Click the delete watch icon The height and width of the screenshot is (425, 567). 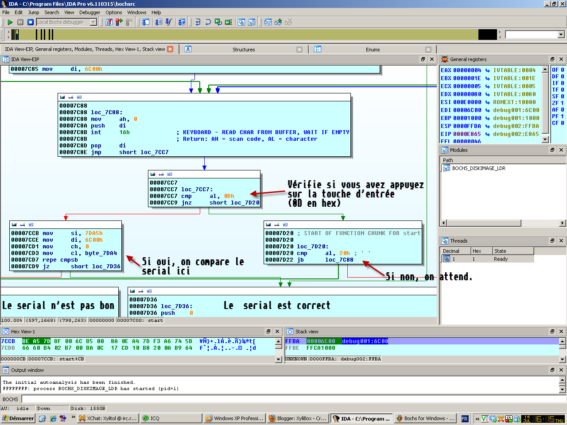(x=288, y=22)
